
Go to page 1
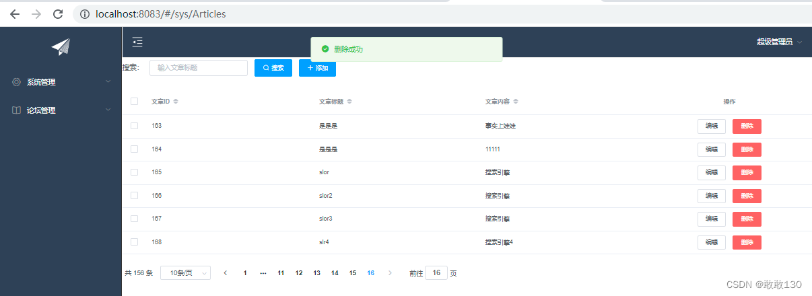point(245,273)
